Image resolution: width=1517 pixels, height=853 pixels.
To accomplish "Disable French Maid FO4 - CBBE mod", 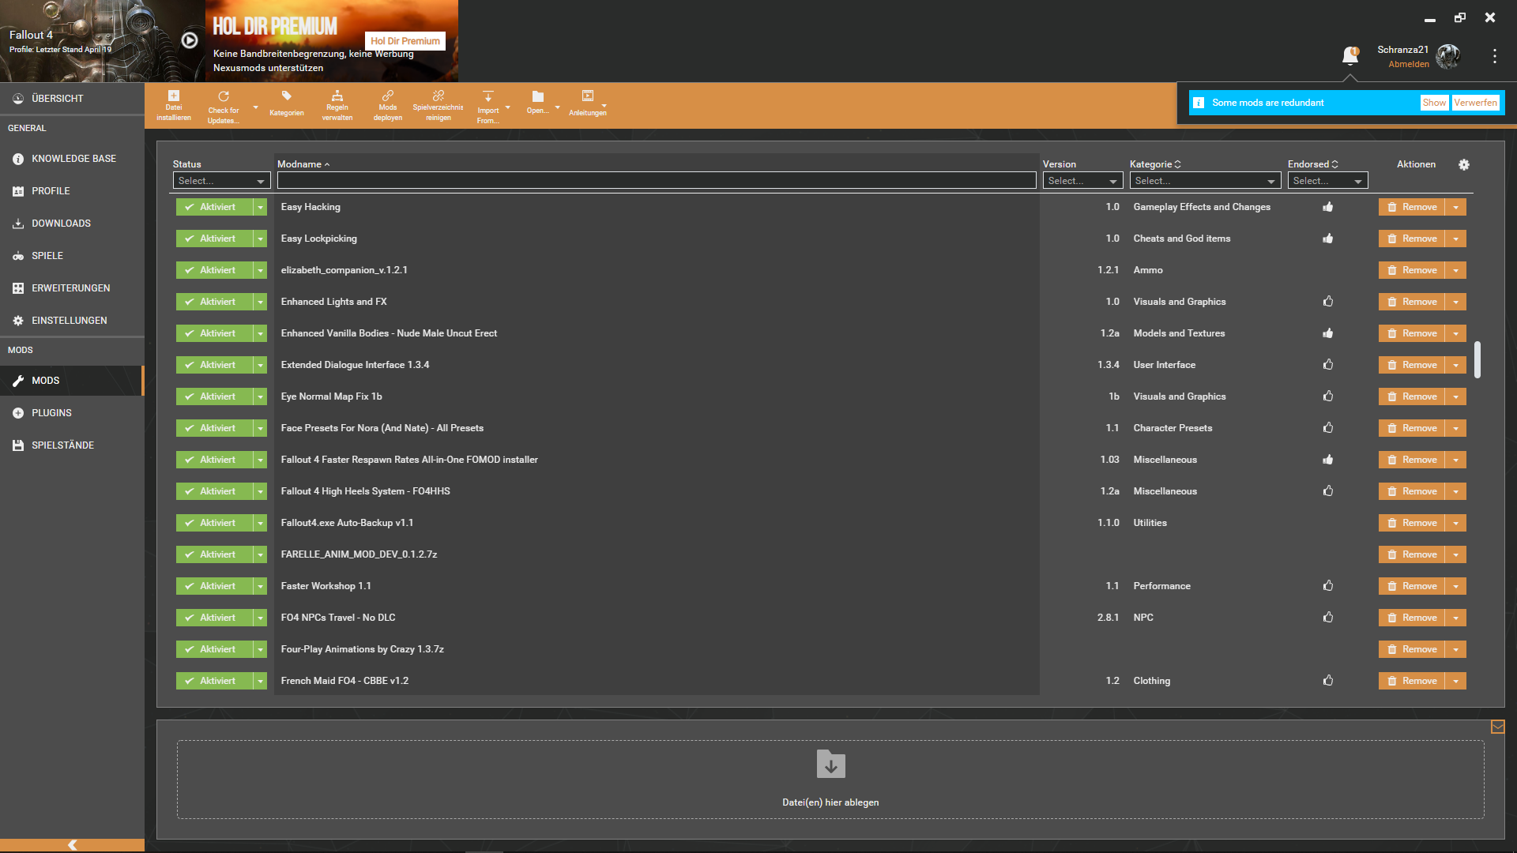I will 214,681.
